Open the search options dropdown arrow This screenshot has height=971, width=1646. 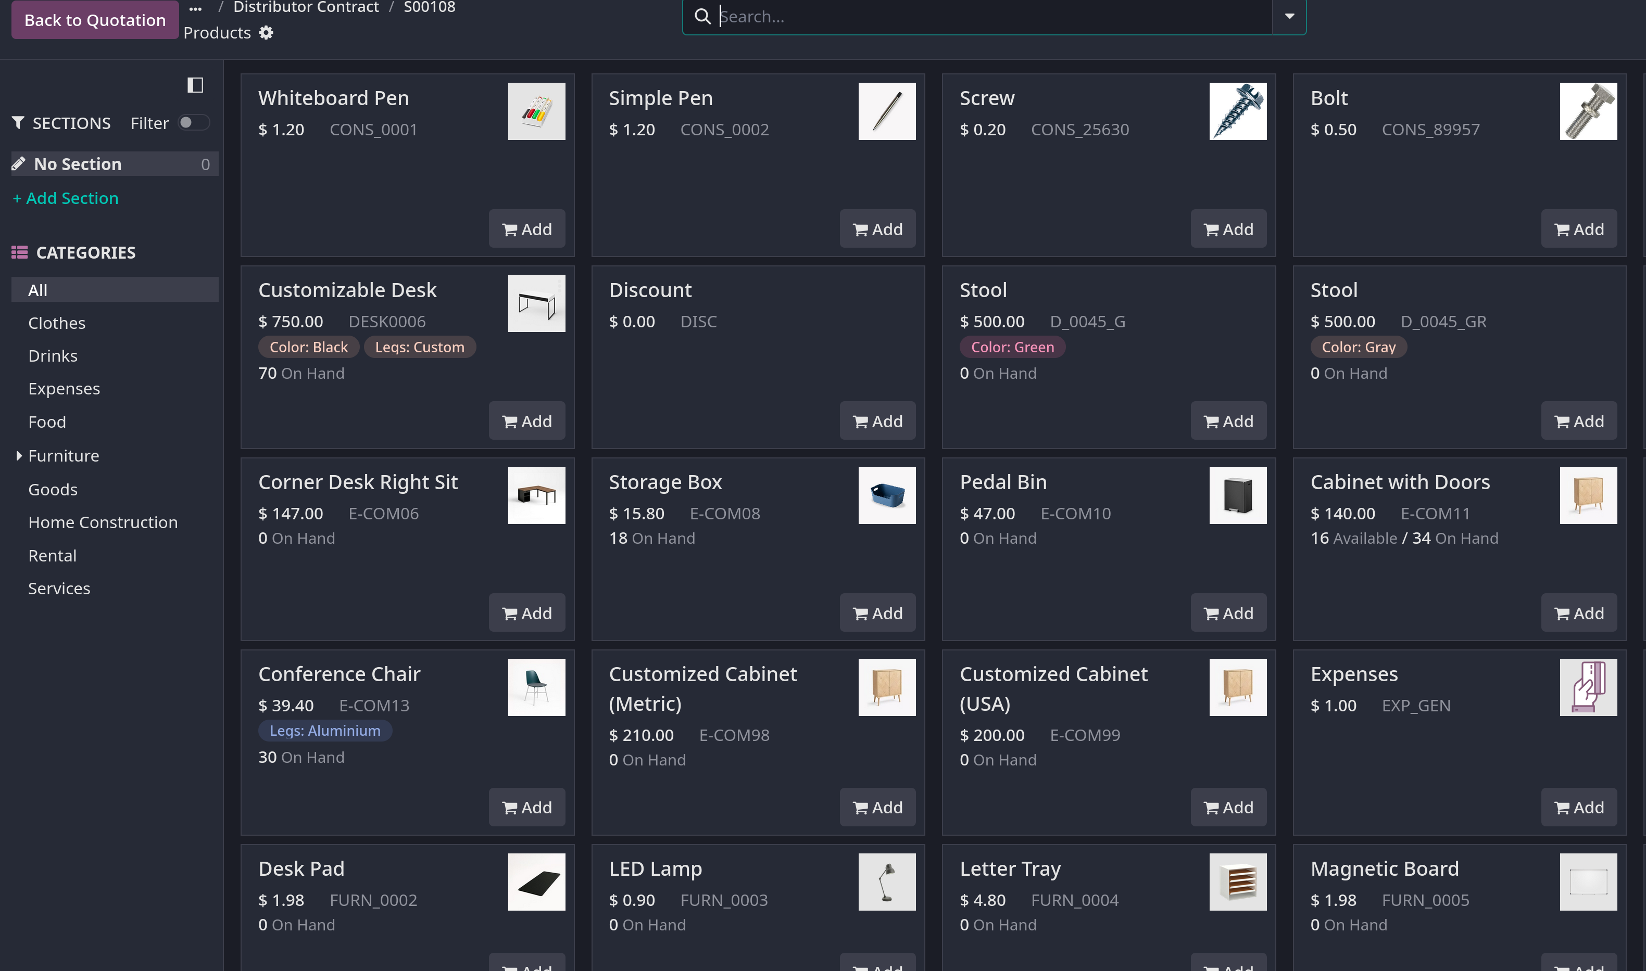point(1289,16)
